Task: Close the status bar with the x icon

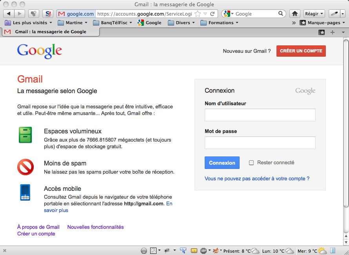Action: click(x=5, y=251)
